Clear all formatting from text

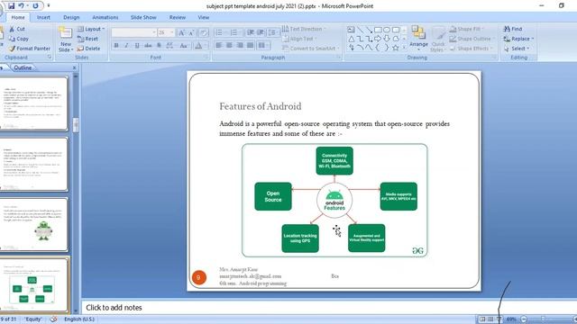(x=203, y=32)
